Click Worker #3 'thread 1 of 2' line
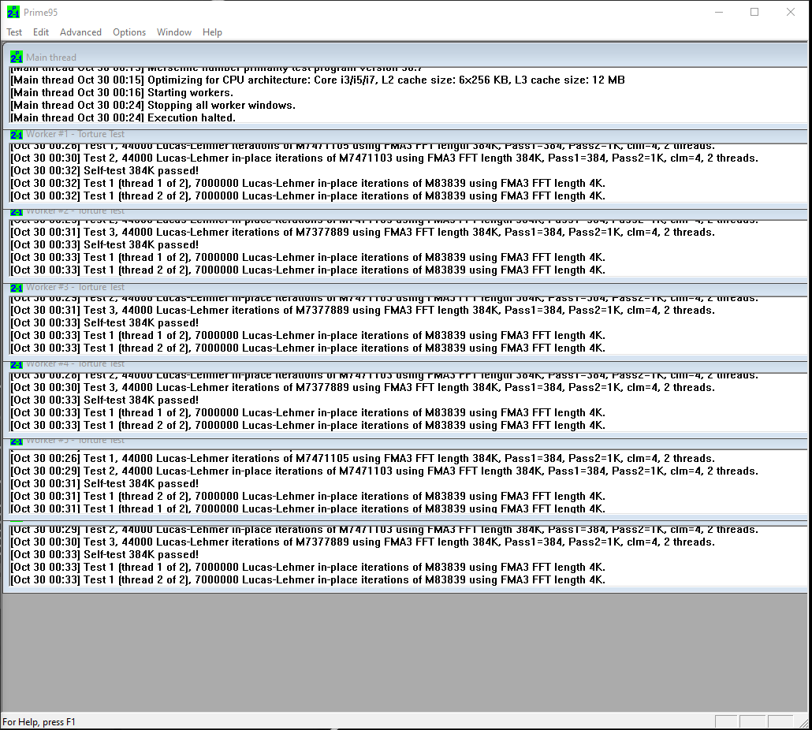The image size is (812, 730). click(307, 336)
